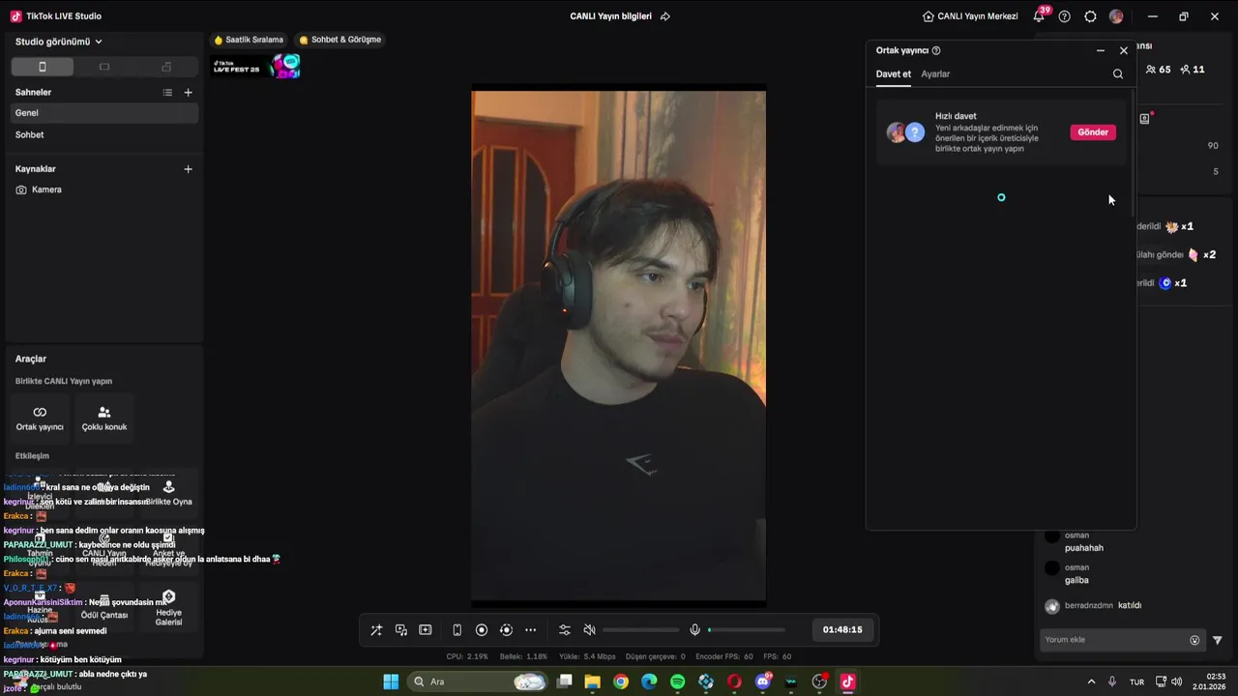Image resolution: width=1238 pixels, height=696 pixels.
Task: Click the 01:48:15 stream timer
Action: (x=842, y=630)
